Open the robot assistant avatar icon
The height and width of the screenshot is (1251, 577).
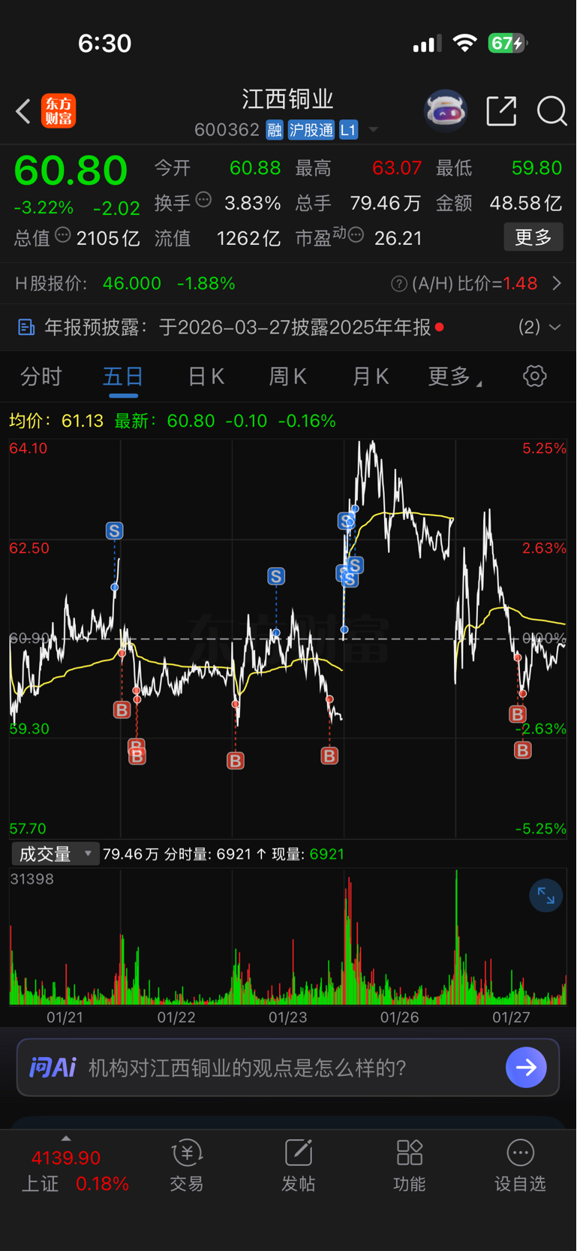click(x=446, y=111)
